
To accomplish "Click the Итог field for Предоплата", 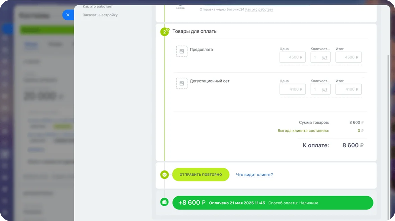I will click(x=348, y=57).
